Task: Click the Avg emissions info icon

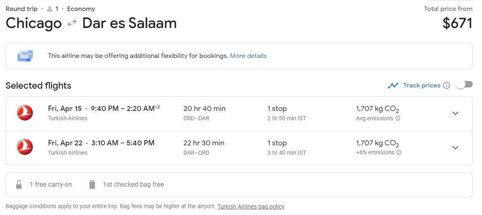Action: [398, 119]
